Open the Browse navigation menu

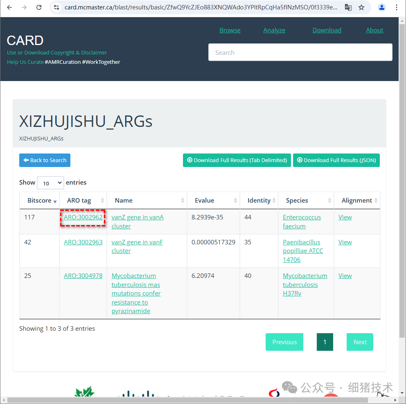(230, 30)
